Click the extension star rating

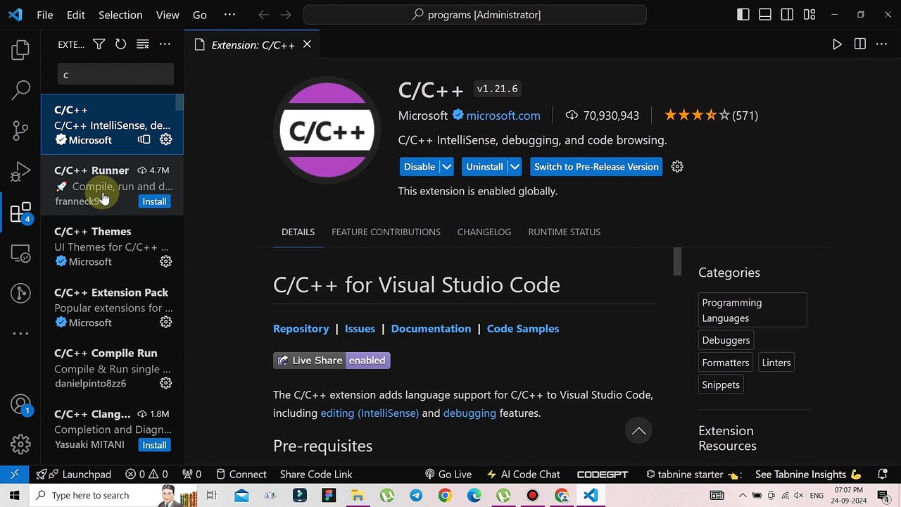pyautogui.click(x=697, y=115)
